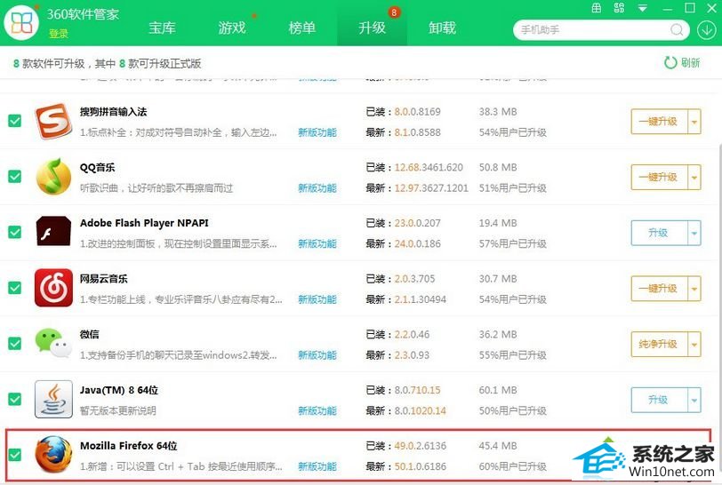
Task: Click the 360软件管家 logo icon
Action: (x=21, y=22)
